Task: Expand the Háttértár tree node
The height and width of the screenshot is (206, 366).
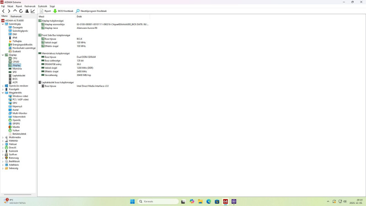Action: click(x=3, y=141)
